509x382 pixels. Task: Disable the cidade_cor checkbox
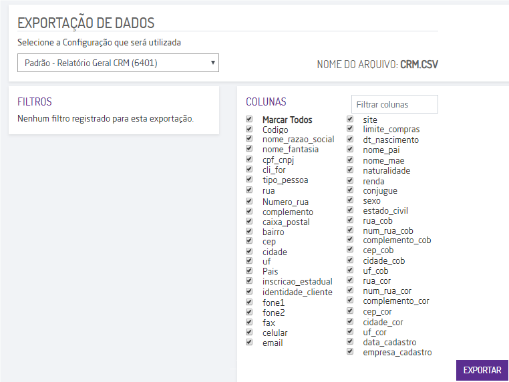[350, 322]
